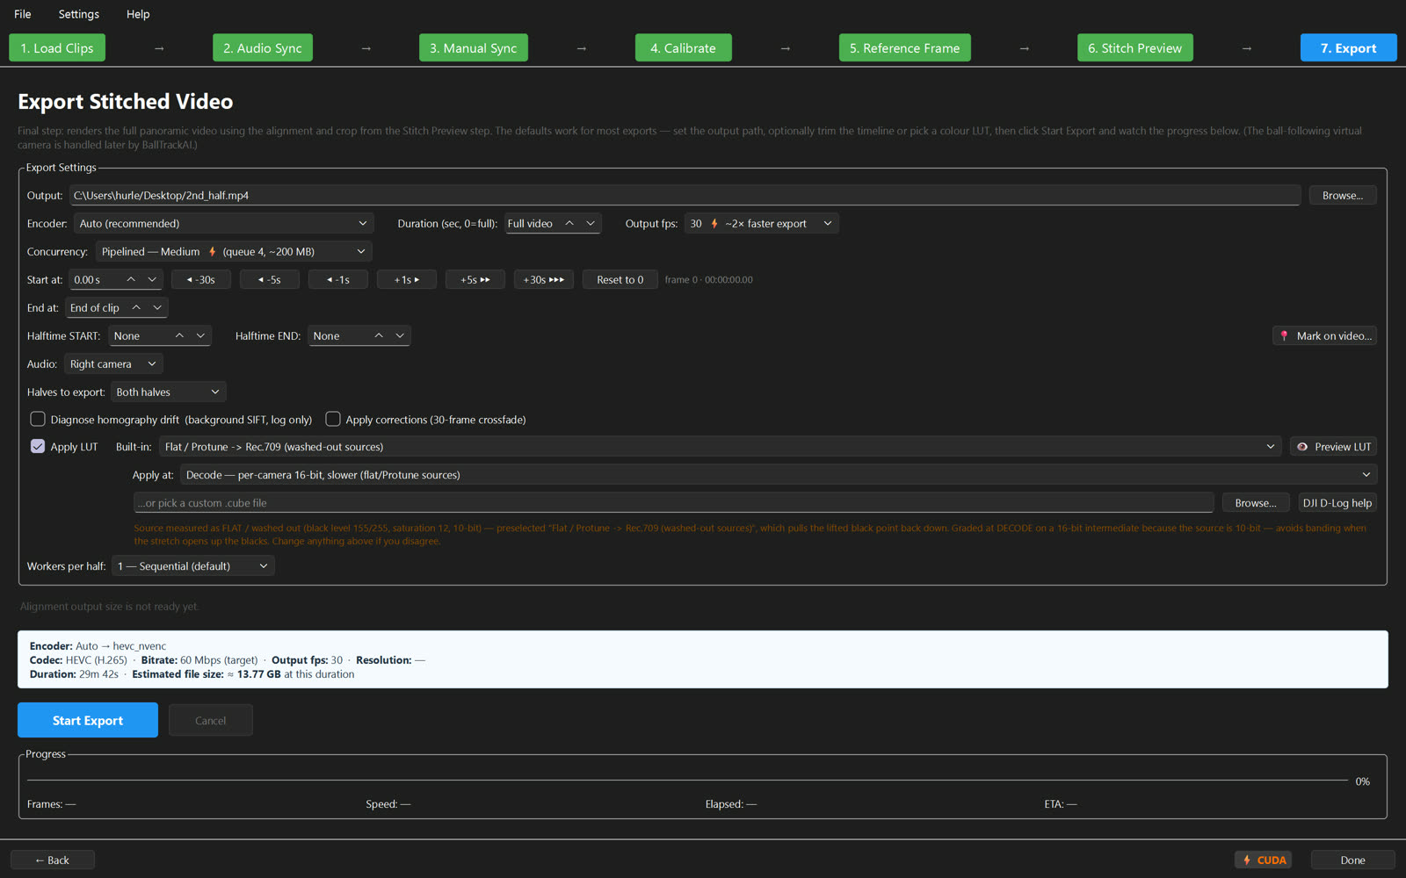1406x878 pixels.
Task: Step Duration value up
Action: click(569, 223)
